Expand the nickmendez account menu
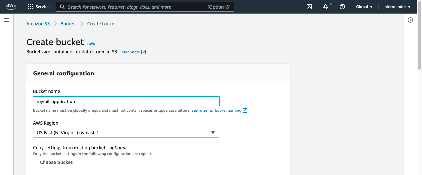This screenshot has width=422, height=175. pos(398,7)
